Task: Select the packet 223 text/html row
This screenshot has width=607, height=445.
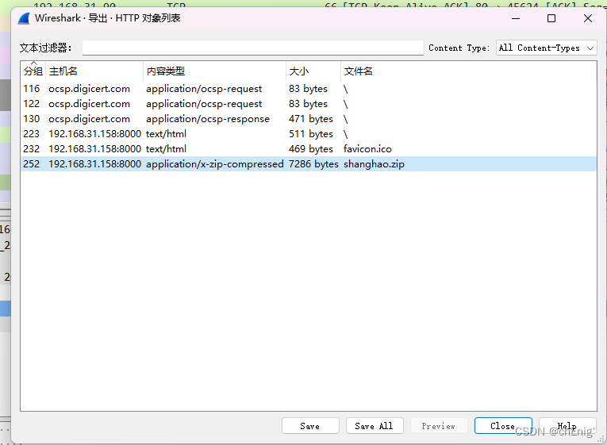Action: (x=309, y=134)
